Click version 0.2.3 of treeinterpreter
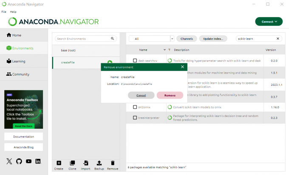Viewport: 289px width, 175px height. 274,118
